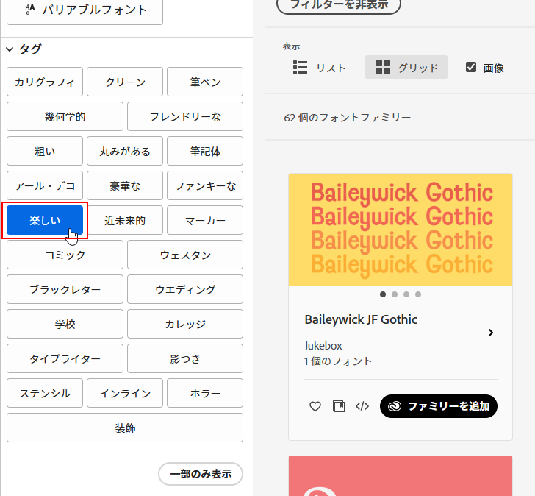The image size is (535, 496).
Task: Toggle the 筆記体 tag filter
Action: point(205,151)
